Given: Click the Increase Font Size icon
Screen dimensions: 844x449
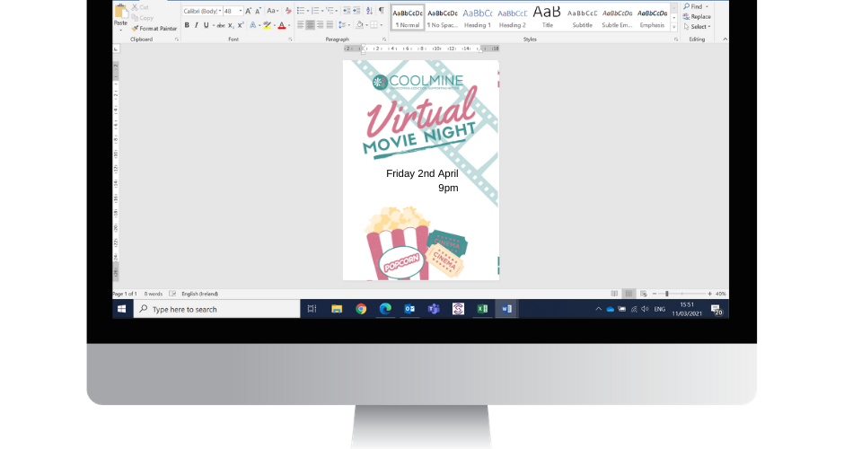Looking at the screenshot, I should tap(248, 11).
